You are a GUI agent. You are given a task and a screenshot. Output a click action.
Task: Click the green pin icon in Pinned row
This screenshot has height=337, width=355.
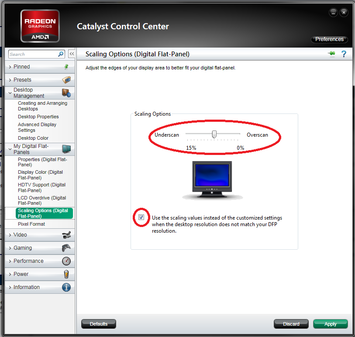point(66,67)
